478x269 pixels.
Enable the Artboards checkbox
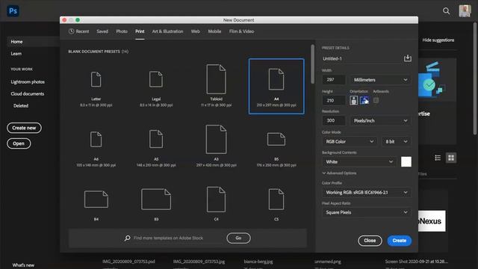(376, 100)
